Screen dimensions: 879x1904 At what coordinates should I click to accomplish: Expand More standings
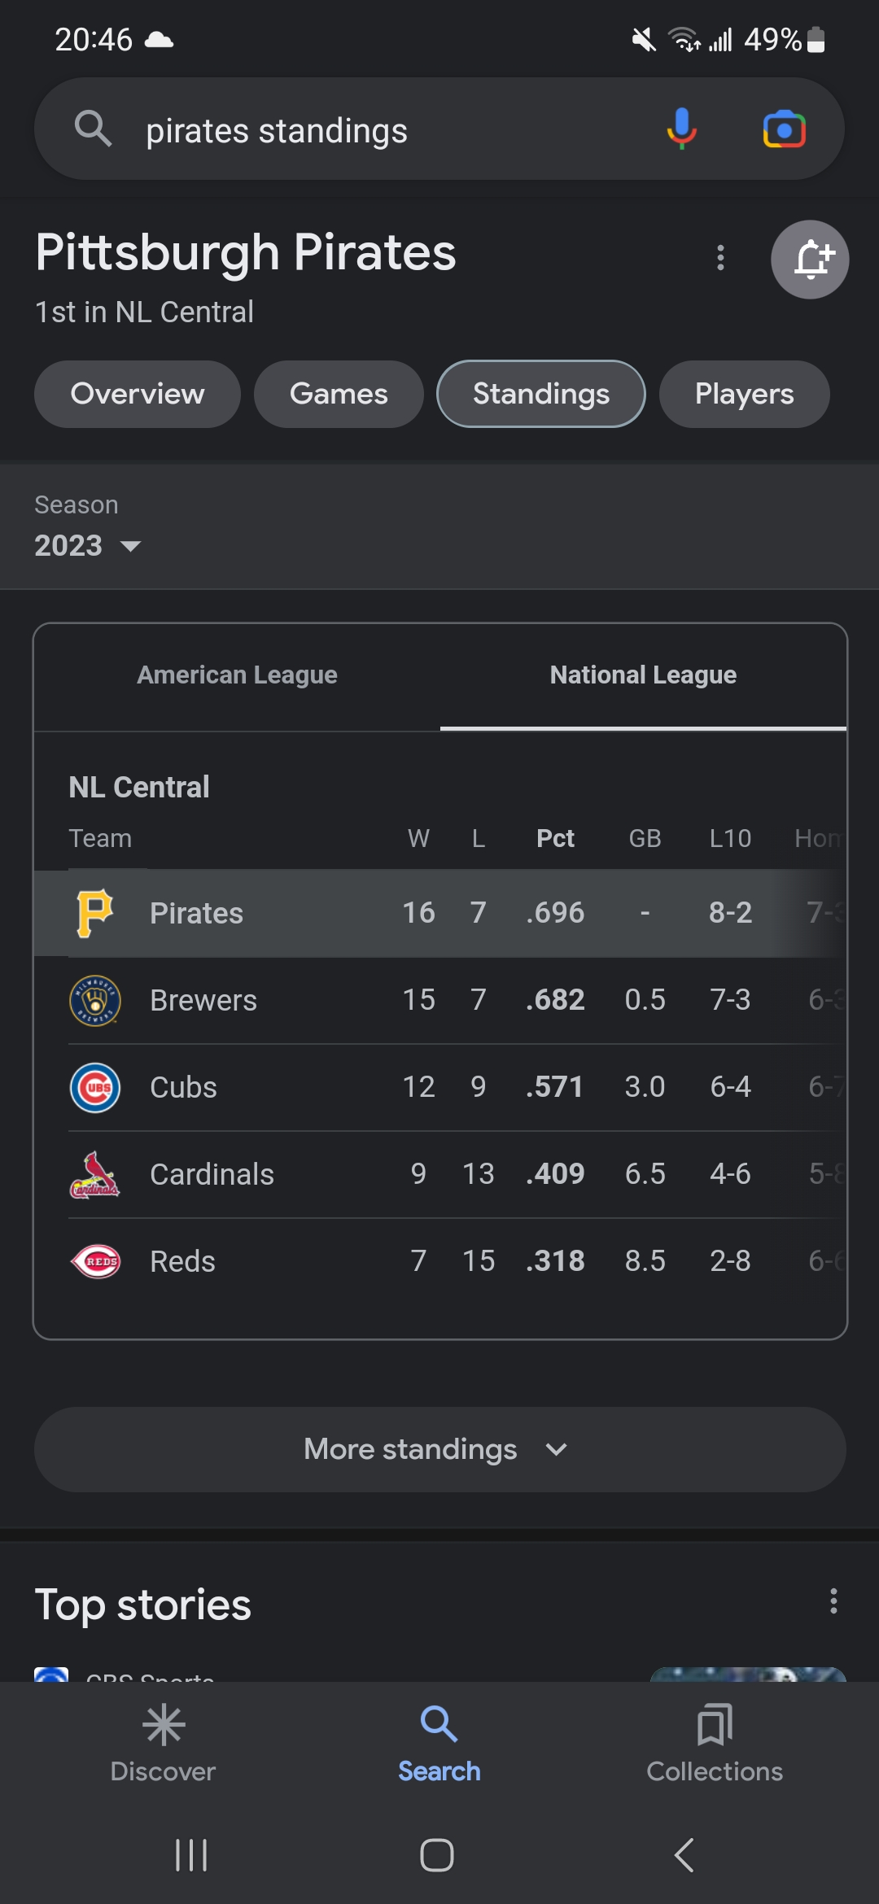pos(439,1449)
